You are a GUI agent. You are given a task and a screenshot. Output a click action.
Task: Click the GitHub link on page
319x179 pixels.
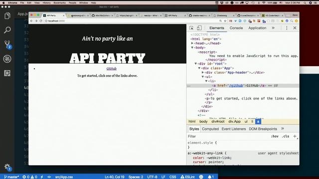112,69
